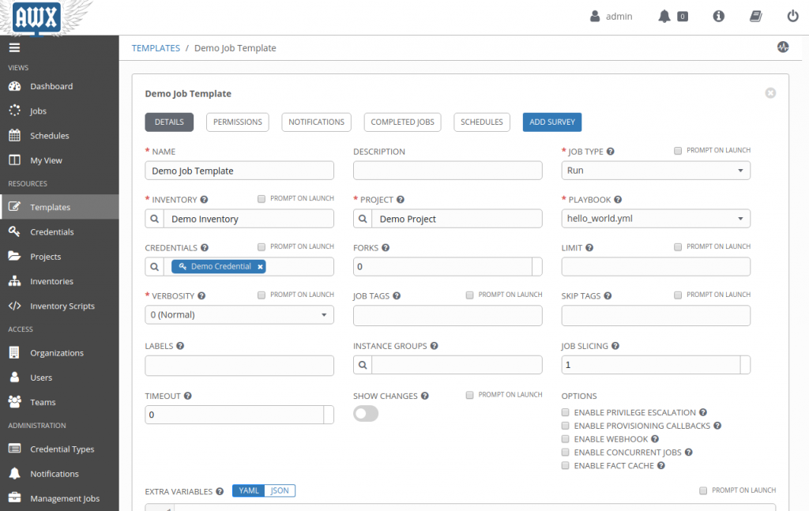
Task: Open the activity stream icon
Action: 783,47
